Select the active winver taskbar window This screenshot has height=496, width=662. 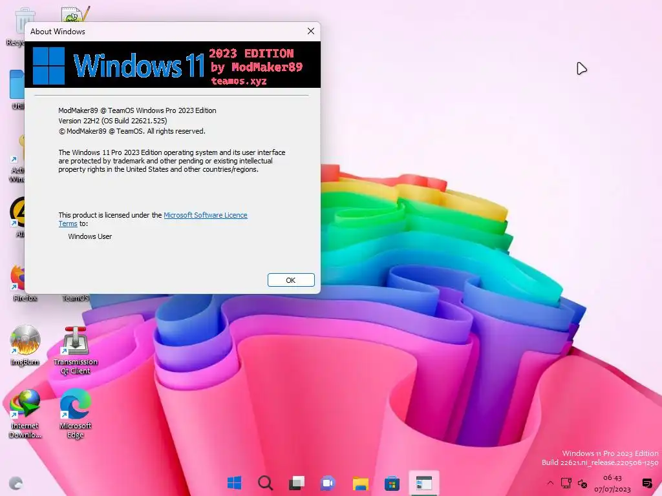424,483
